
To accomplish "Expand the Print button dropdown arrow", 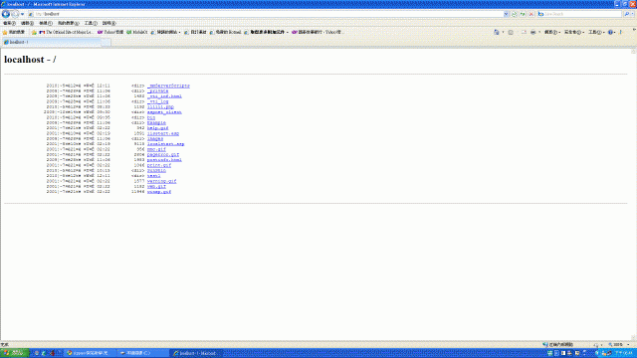I will coord(539,32).
